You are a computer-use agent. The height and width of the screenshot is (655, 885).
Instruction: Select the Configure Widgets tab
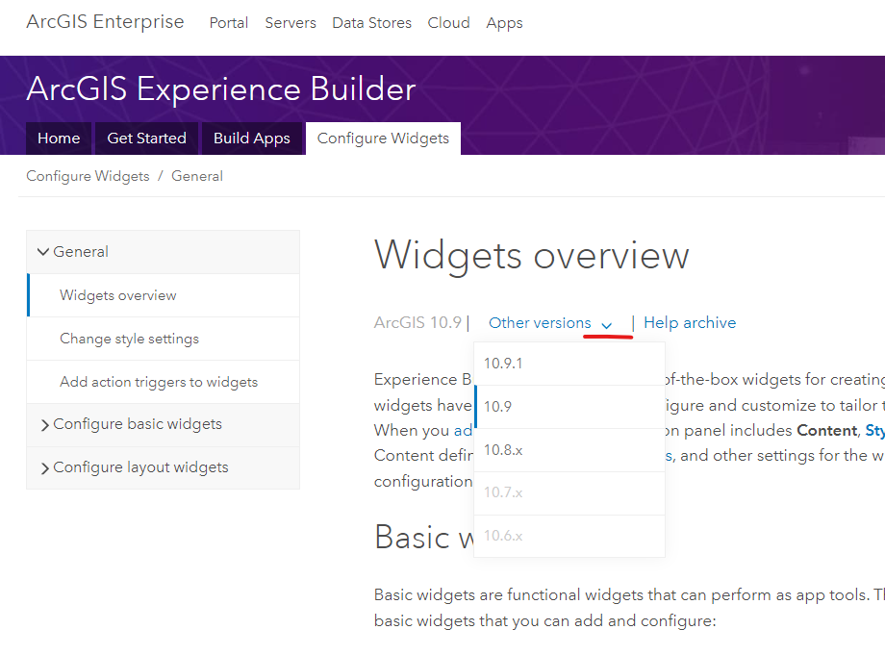tap(382, 138)
